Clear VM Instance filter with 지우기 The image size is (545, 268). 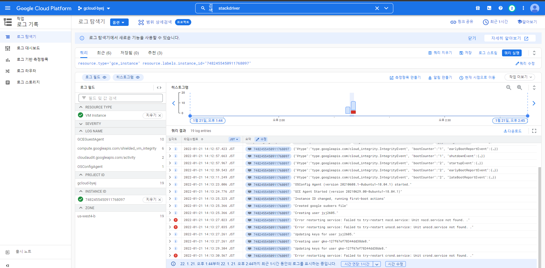pyautogui.click(x=153, y=115)
